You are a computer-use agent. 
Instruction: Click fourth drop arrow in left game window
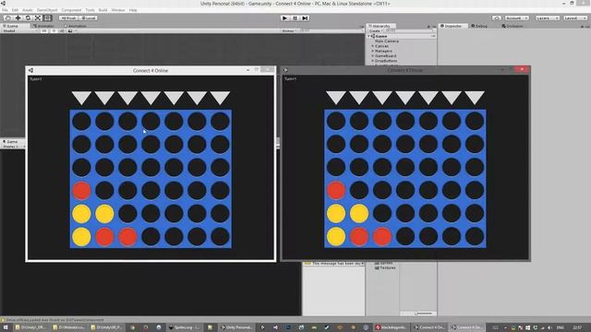pyautogui.click(x=151, y=97)
